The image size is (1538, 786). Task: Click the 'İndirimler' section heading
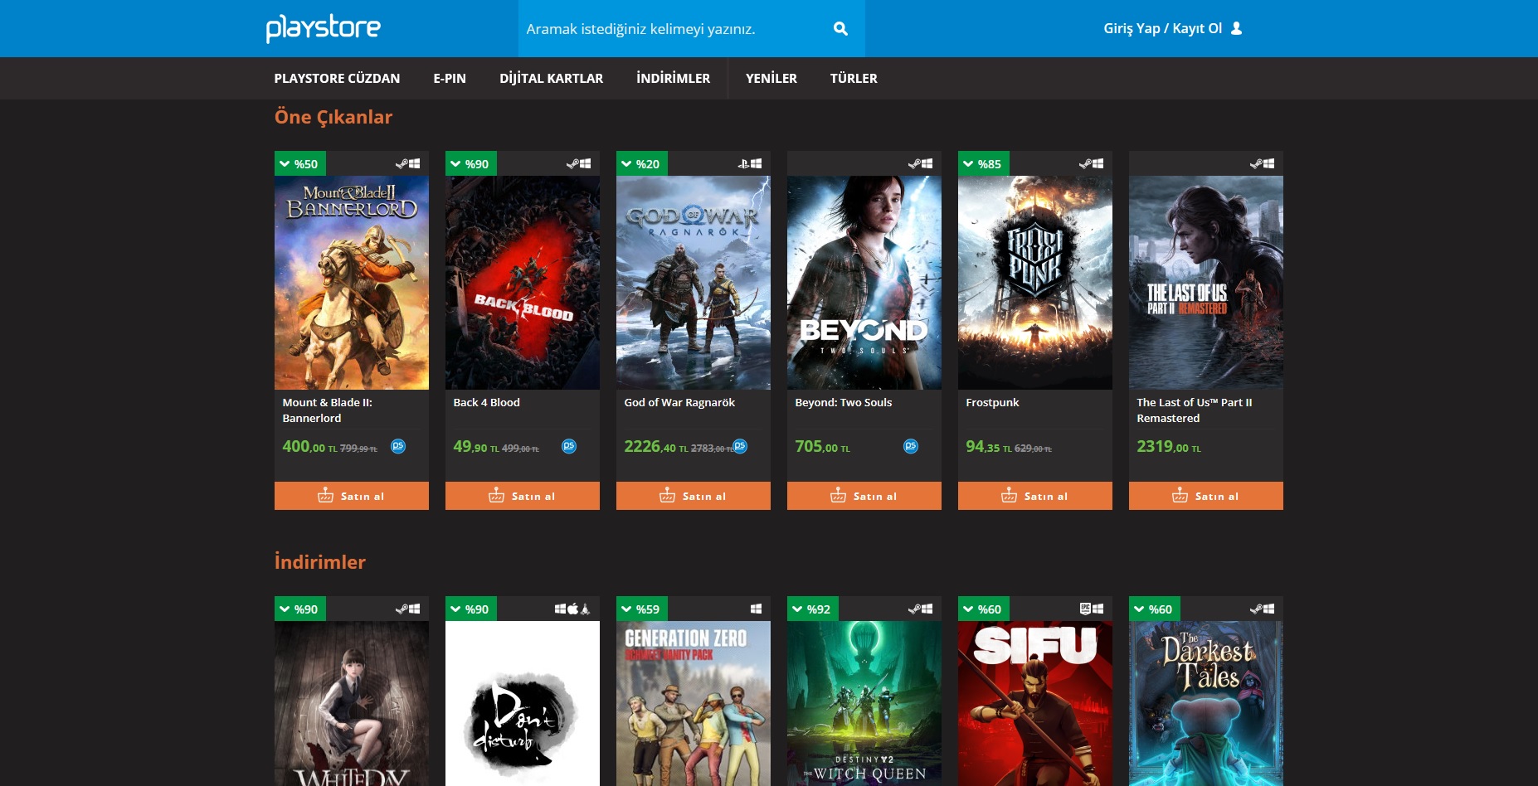pyautogui.click(x=320, y=562)
